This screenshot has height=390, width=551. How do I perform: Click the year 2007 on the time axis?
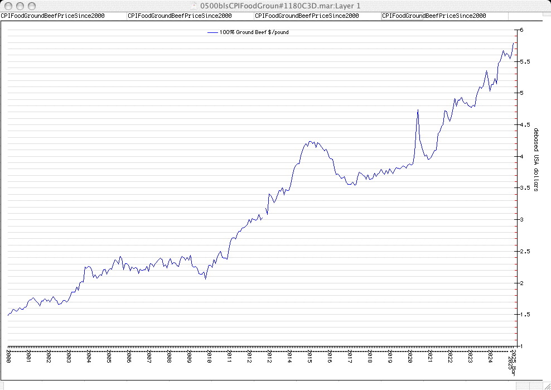(x=149, y=356)
